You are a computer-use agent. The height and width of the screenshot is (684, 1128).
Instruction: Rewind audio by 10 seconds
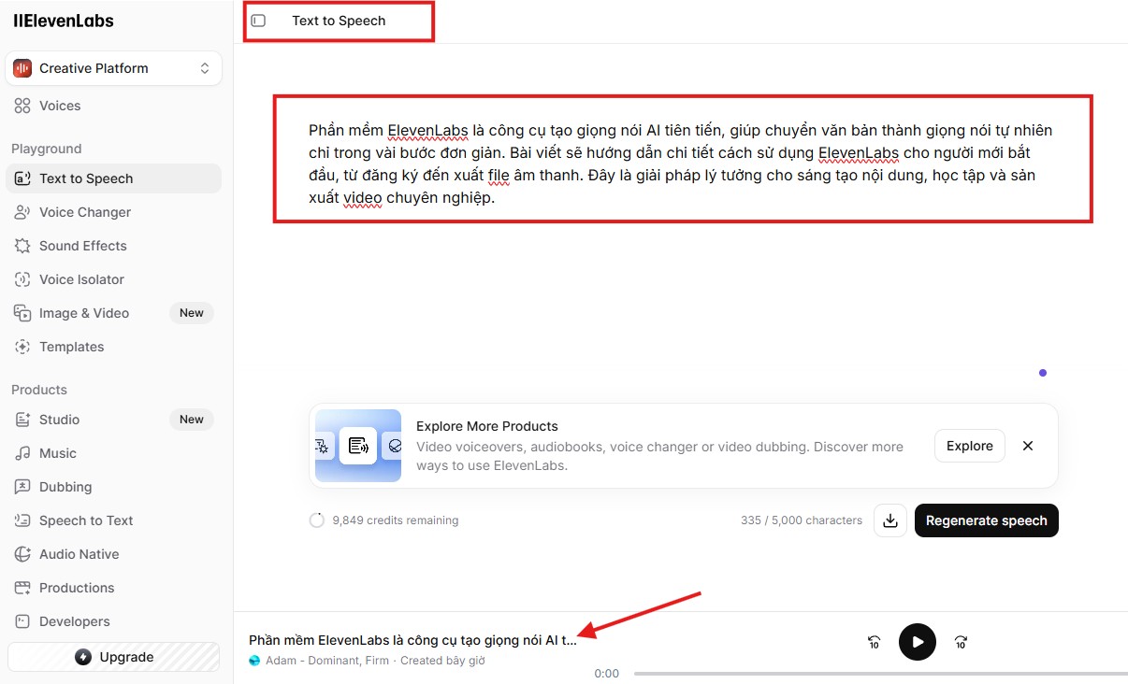(x=874, y=642)
